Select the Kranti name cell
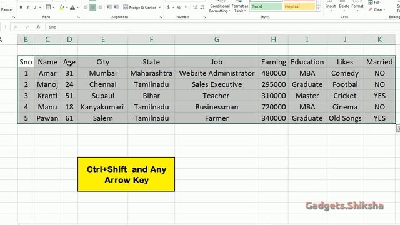Viewport: 400px width, 225px height. [47, 96]
